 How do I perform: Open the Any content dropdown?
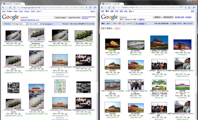tap(35, 24)
